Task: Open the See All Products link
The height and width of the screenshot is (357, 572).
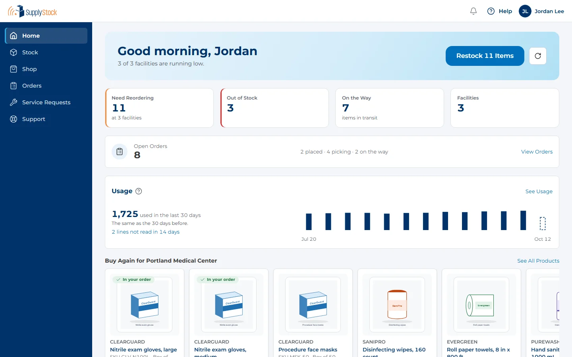Action: pos(538,261)
